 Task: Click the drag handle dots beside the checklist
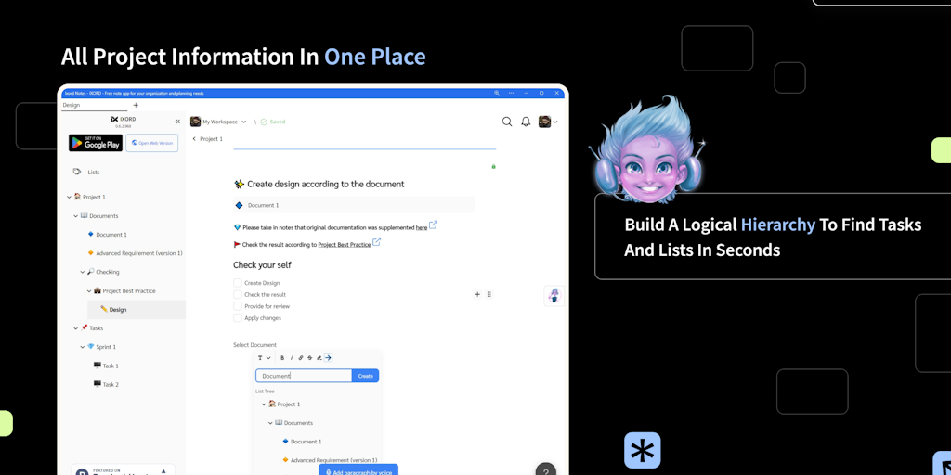(489, 294)
